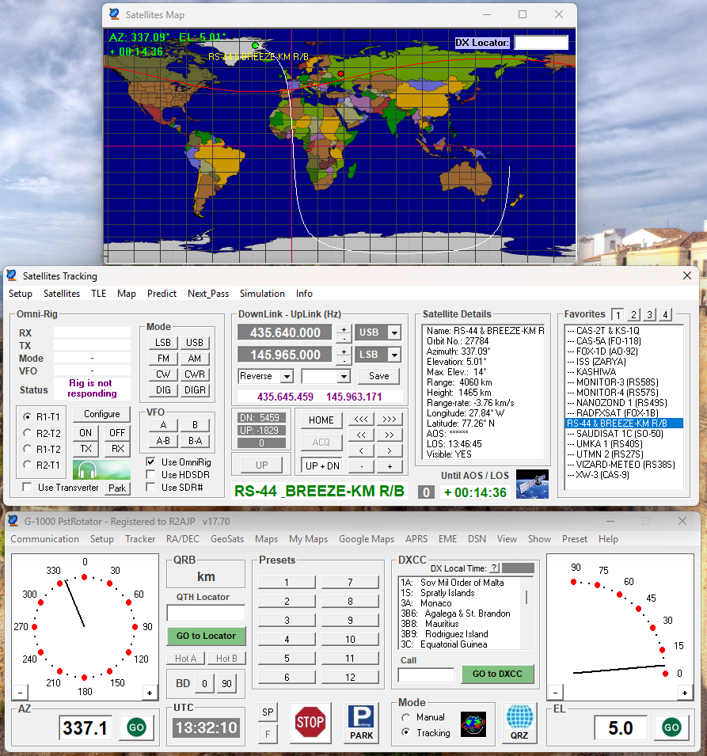Click the HOME button
707x756 pixels.
click(321, 420)
